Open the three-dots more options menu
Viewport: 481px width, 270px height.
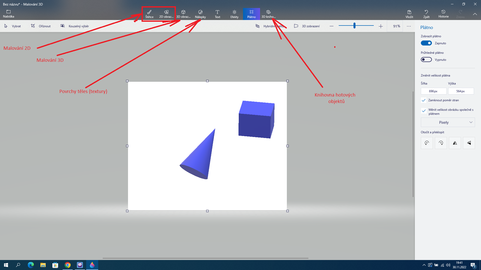pos(409,26)
